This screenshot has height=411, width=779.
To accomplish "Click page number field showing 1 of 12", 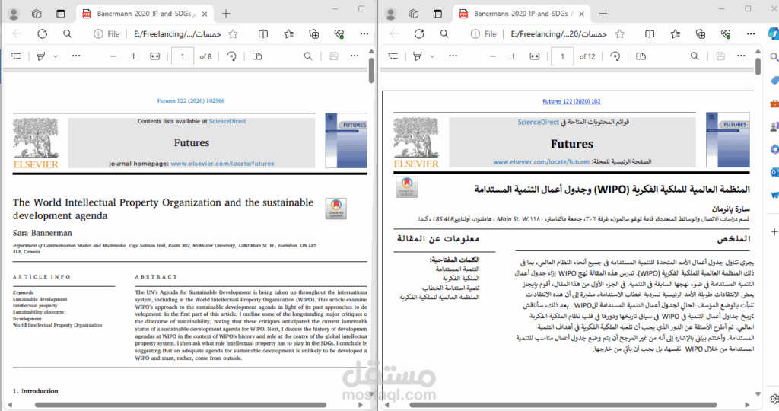I will pos(562,56).
